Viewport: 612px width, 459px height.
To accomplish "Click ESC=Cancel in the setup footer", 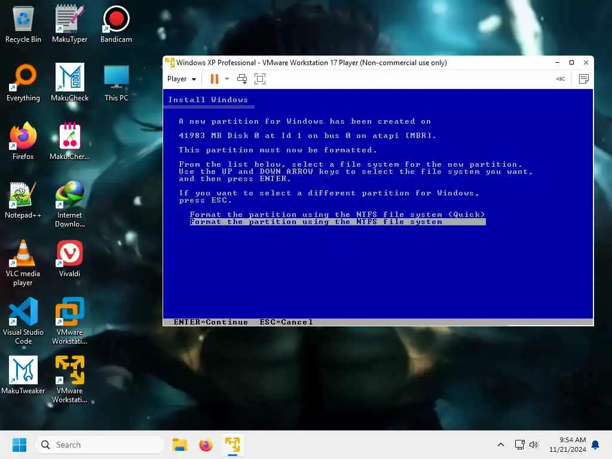I will click(286, 322).
